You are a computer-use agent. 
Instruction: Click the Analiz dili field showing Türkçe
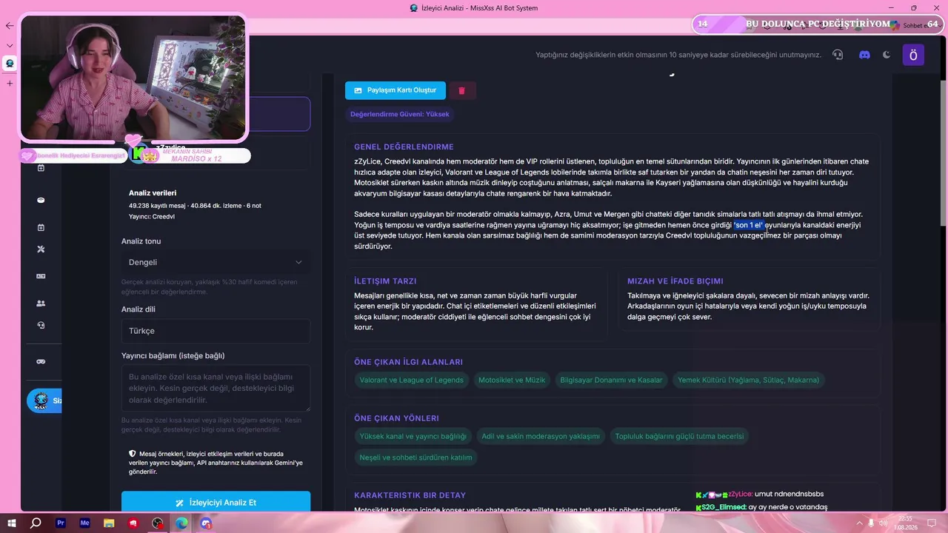216,331
